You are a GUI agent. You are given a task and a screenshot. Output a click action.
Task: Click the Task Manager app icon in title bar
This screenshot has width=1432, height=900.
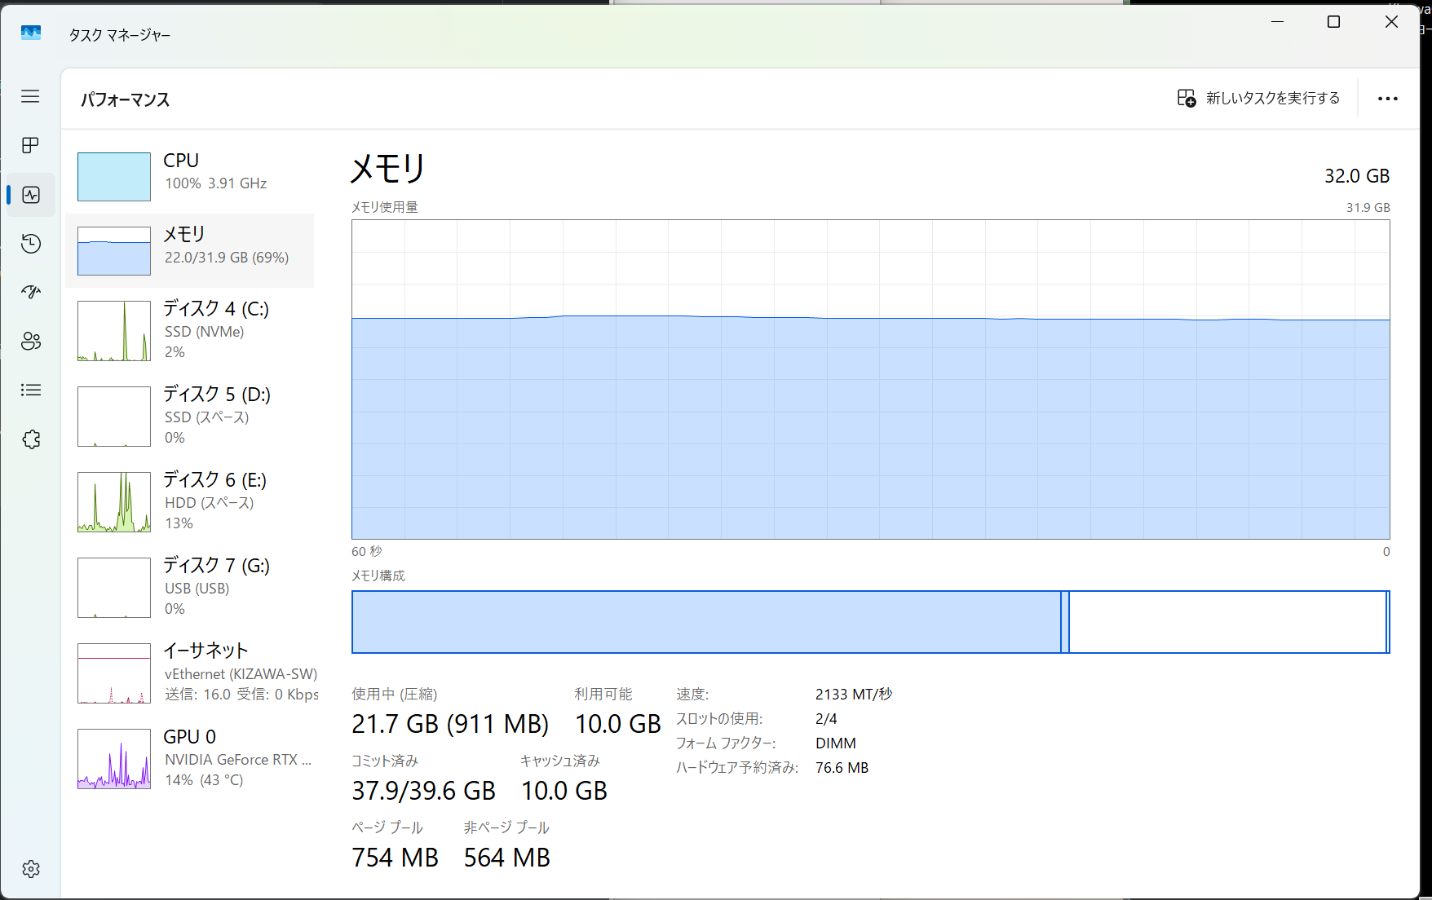pos(31,33)
